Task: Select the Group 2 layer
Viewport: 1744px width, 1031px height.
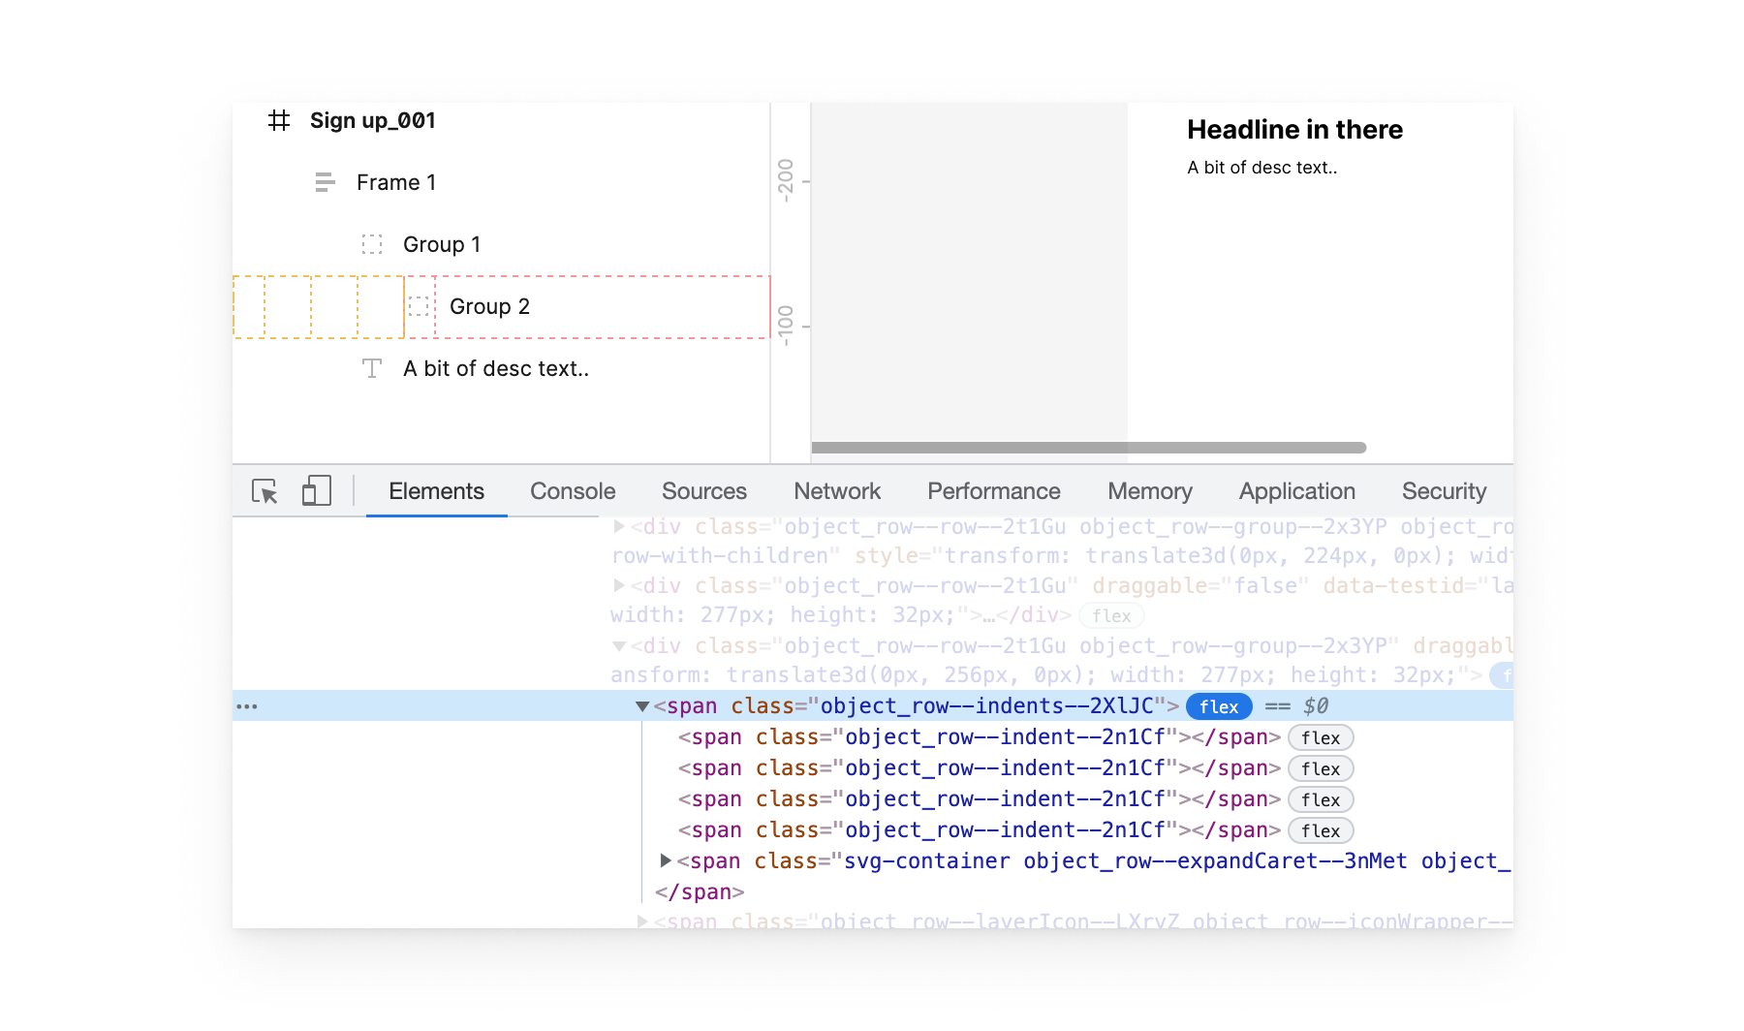Action: click(x=489, y=306)
